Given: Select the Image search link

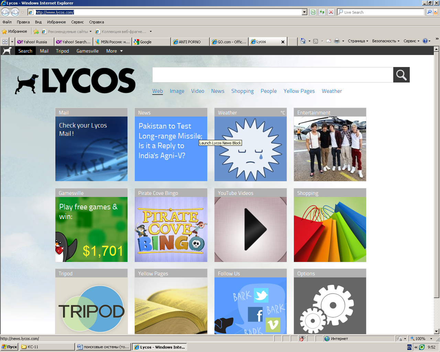Looking at the screenshot, I should pos(177,91).
